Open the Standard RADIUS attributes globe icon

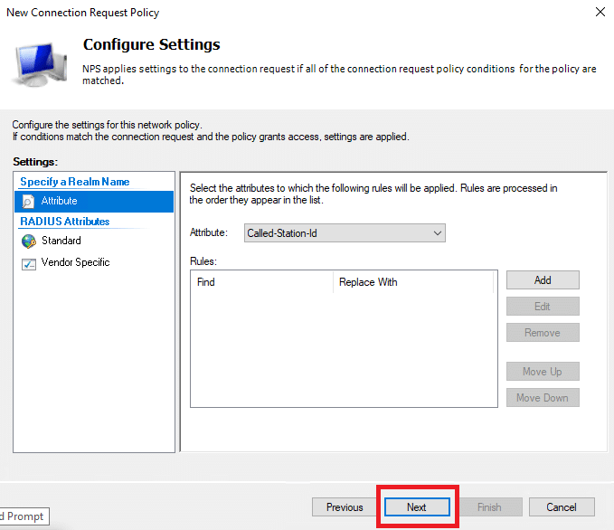[x=28, y=241]
